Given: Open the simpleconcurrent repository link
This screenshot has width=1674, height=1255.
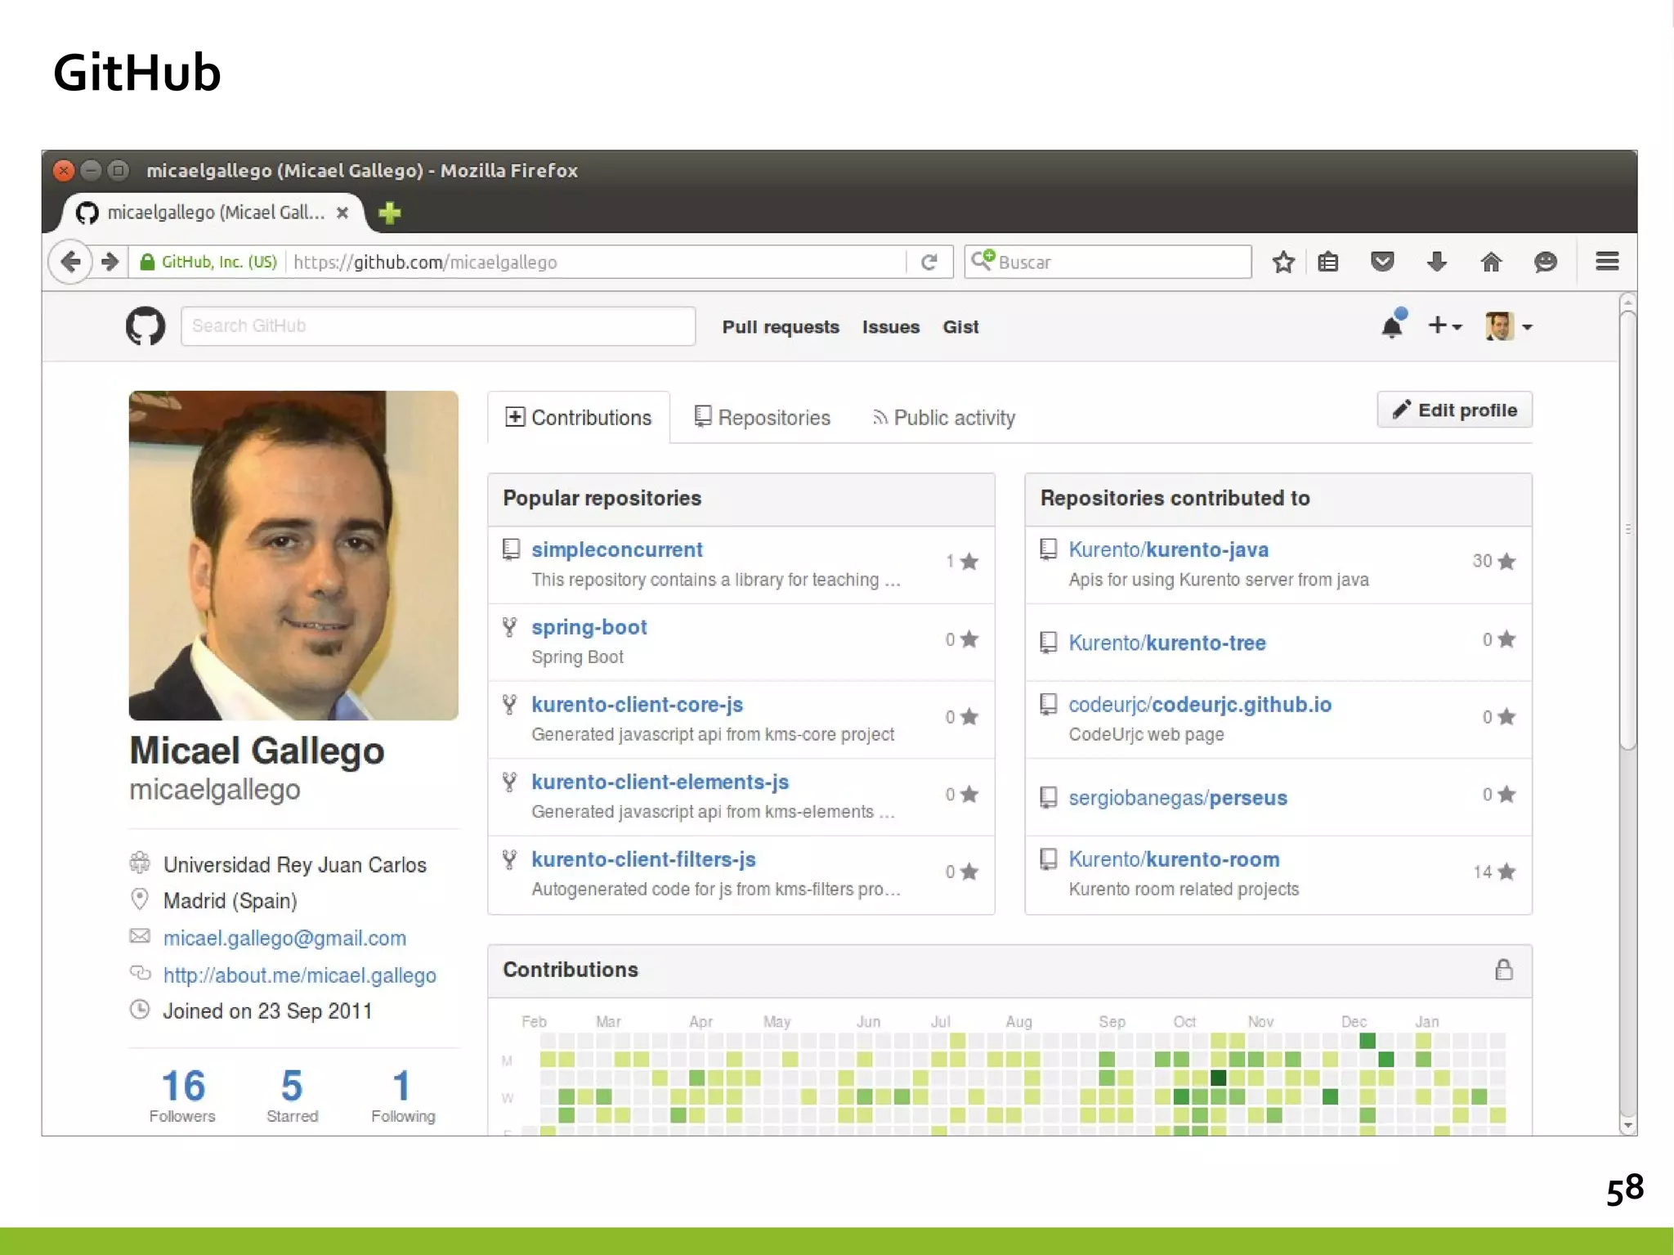Looking at the screenshot, I should (617, 549).
